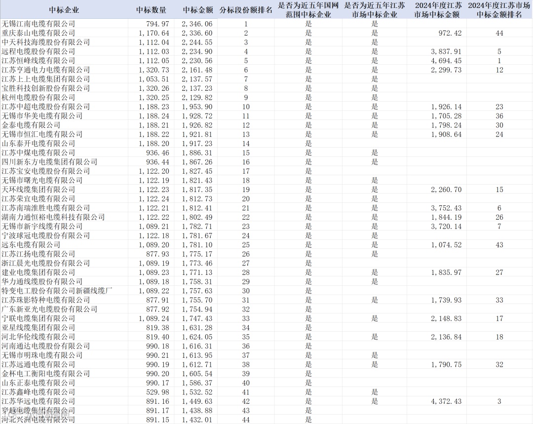Viewport: 533px width, 424px height.
Task: Click the Jiangsu amount 3,837.91
Action: pyautogui.click(x=446, y=51)
